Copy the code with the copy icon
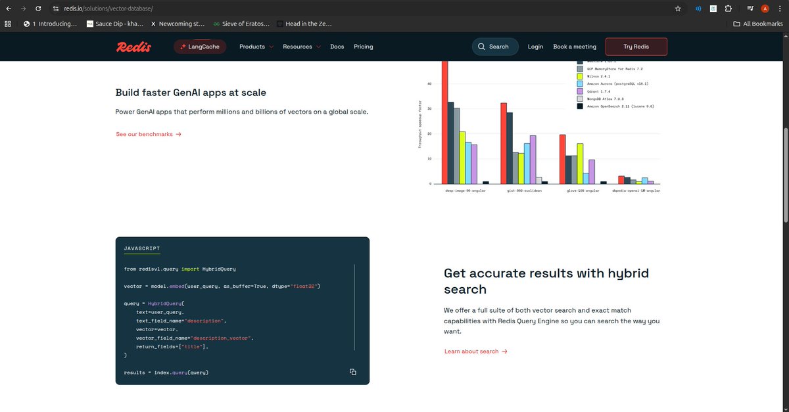This screenshot has height=412, width=789. coord(353,372)
